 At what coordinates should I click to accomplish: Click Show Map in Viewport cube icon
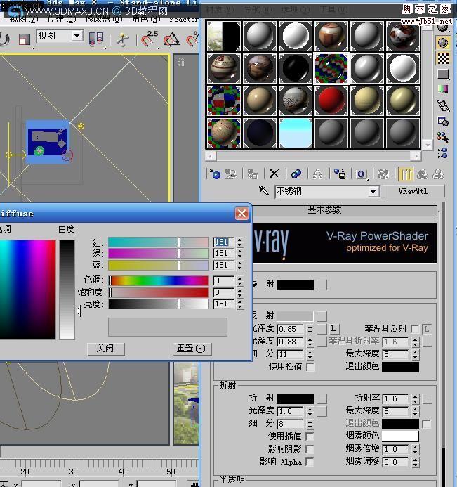click(x=383, y=174)
